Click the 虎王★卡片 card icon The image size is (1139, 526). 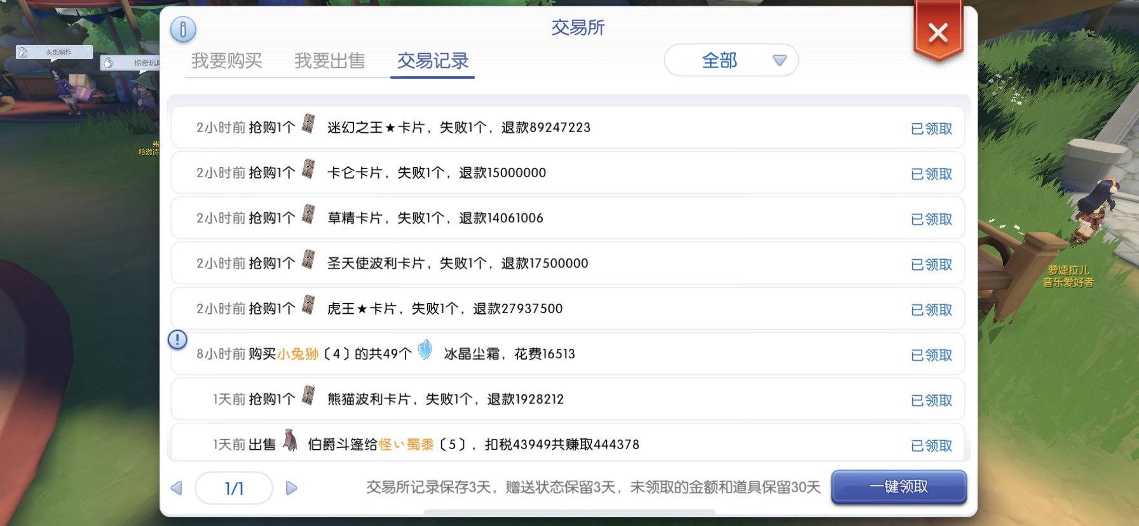309,305
